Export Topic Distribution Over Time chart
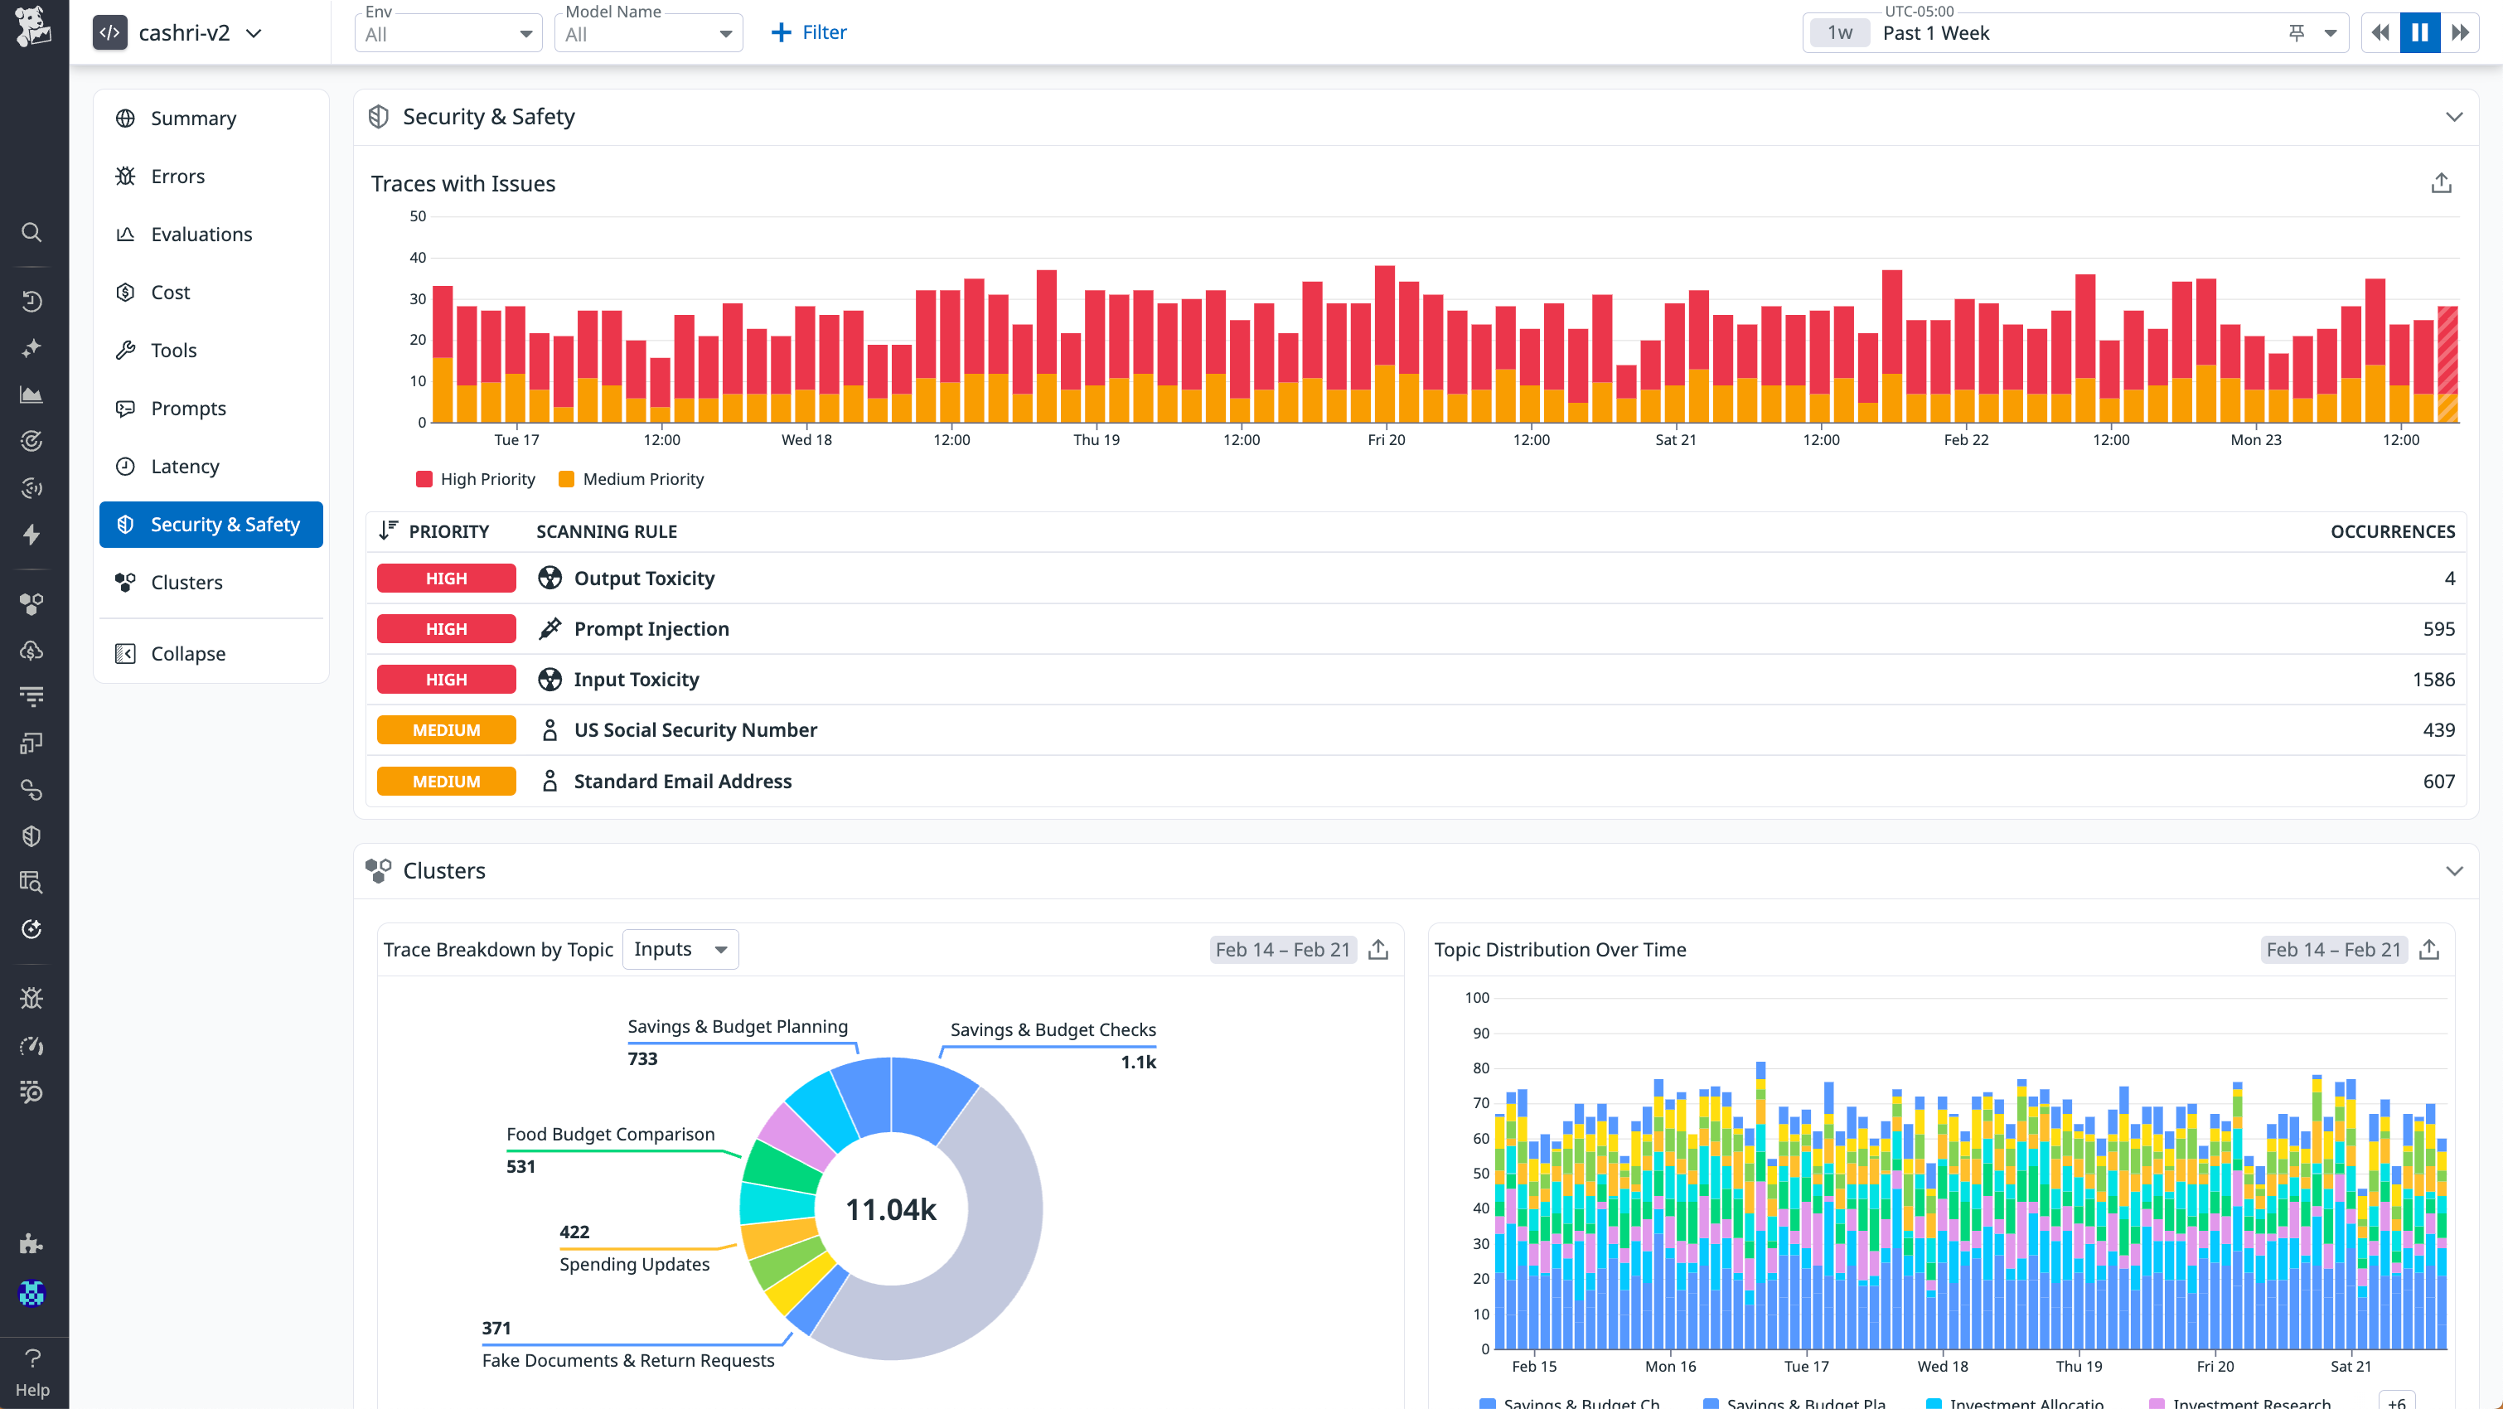 point(2429,949)
